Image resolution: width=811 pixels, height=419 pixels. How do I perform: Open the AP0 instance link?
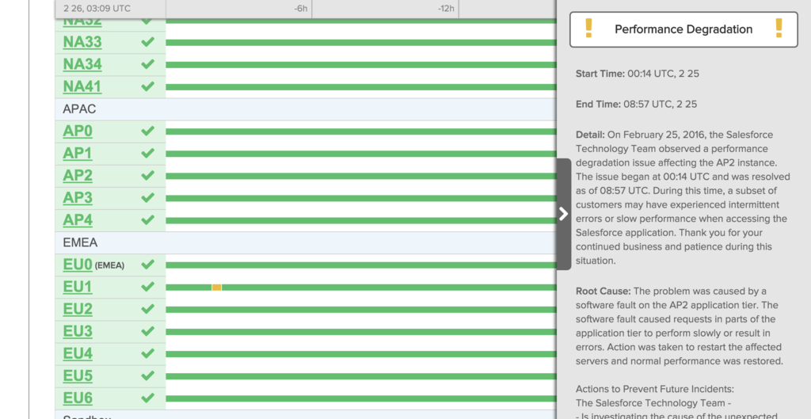78,131
